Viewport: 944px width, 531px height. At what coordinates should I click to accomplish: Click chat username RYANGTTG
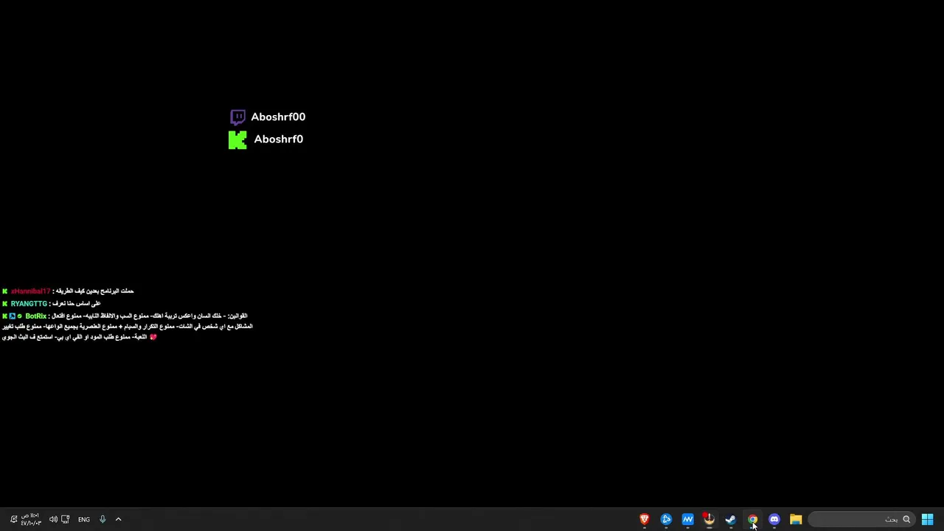coord(29,304)
